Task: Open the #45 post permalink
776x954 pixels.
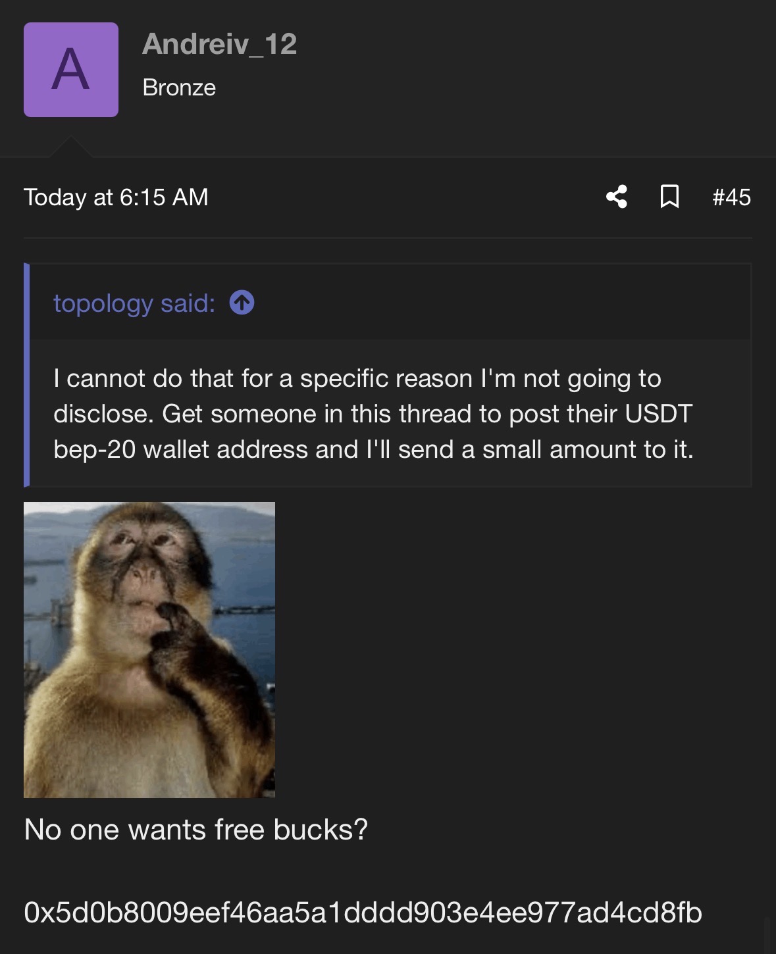Action: click(731, 197)
